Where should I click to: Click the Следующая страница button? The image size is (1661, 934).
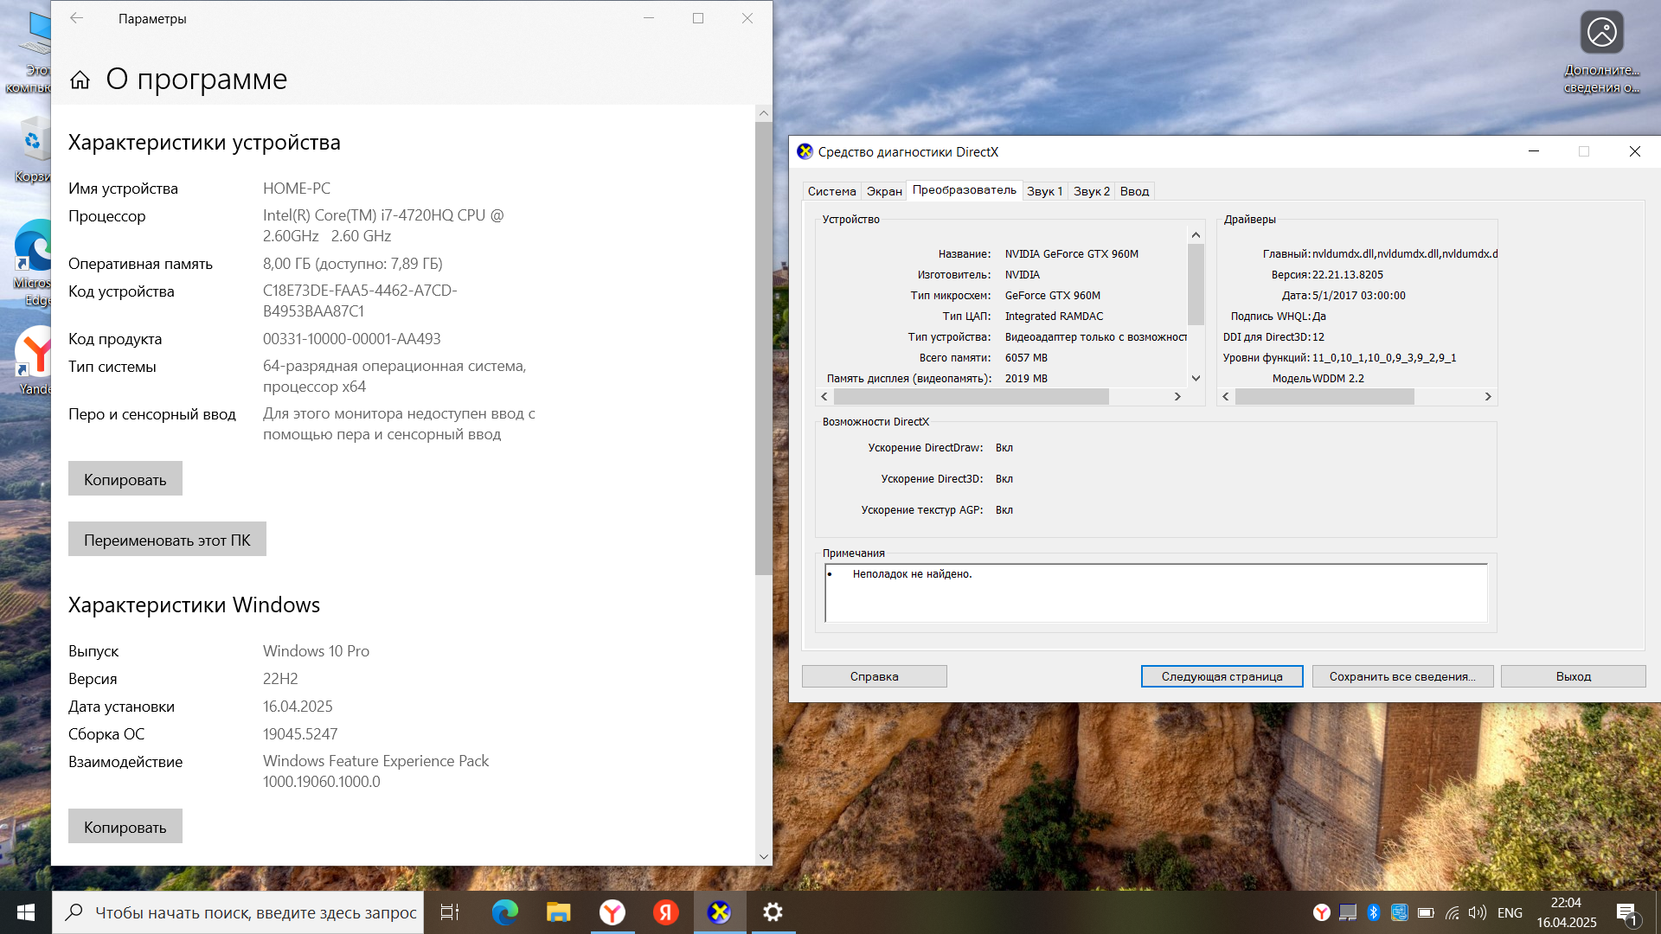[1222, 676]
